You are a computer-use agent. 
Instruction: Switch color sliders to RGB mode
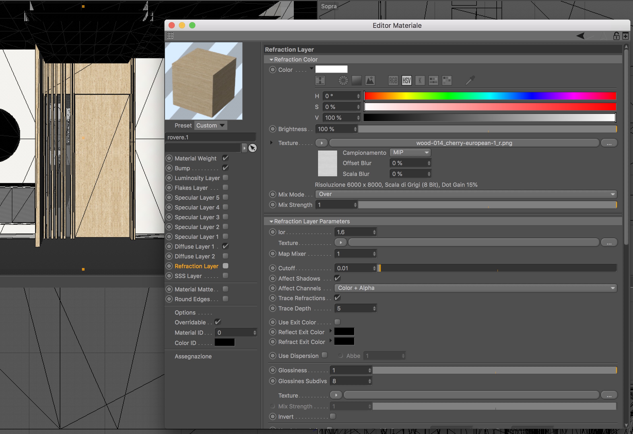tap(393, 80)
